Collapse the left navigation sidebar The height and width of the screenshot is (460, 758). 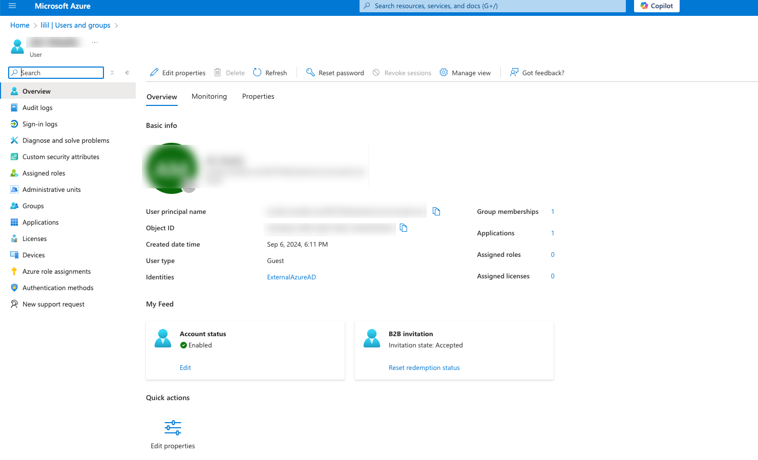pyautogui.click(x=128, y=73)
